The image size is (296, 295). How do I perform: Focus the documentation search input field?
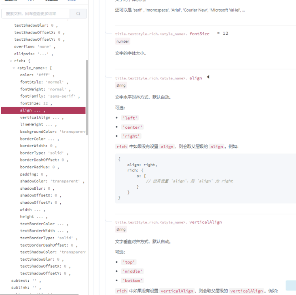click(x=36, y=14)
